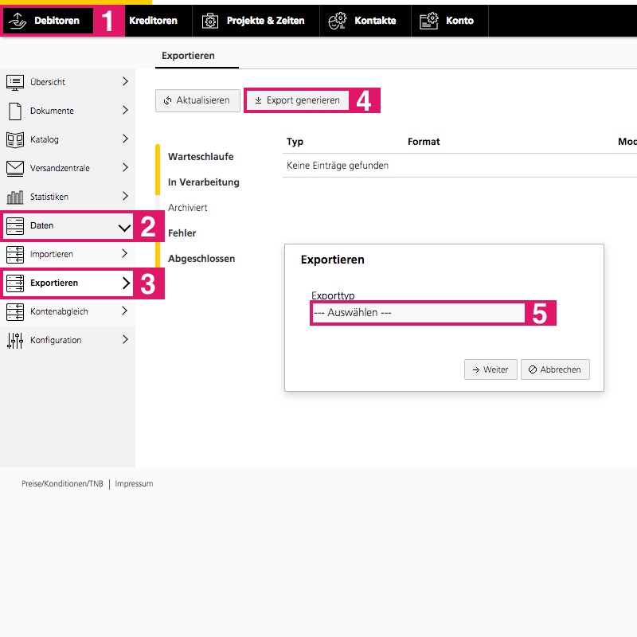Click Weiter in the Exportieren dialog
Image resolution: width=637 pixels, height=637 pixels.
[490, 369]
